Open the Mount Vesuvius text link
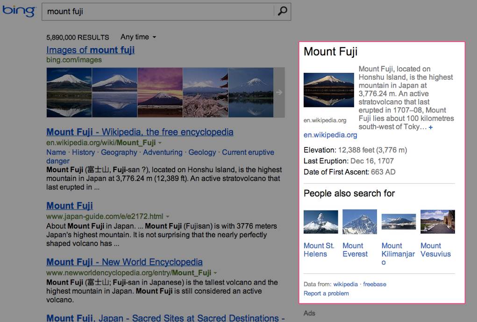The height and width of the screenshot is (322, 477). tap(435, 250)
